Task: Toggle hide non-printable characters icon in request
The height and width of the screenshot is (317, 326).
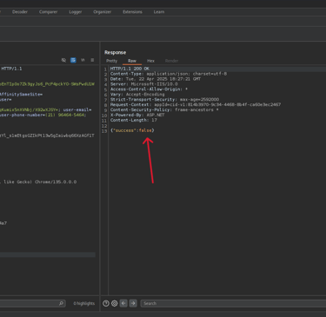Action: pos(63,60)
